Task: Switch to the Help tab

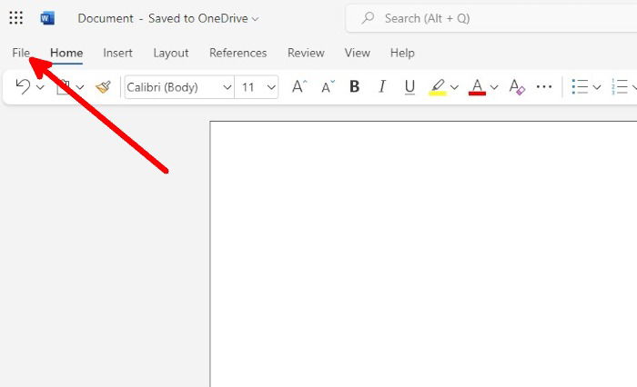Action: coord(402,53)
